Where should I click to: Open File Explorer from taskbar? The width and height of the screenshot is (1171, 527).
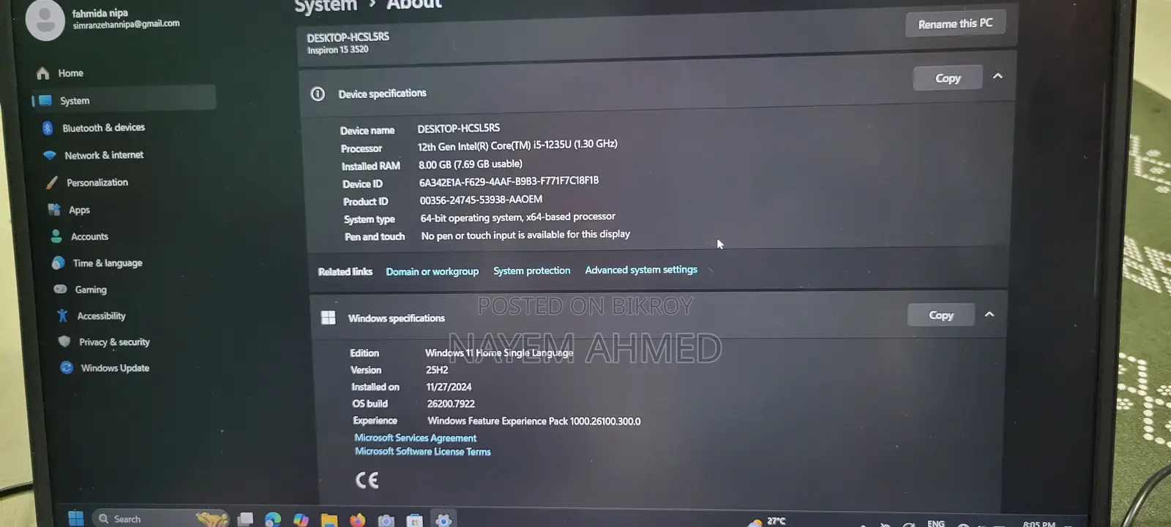point(329,520)
